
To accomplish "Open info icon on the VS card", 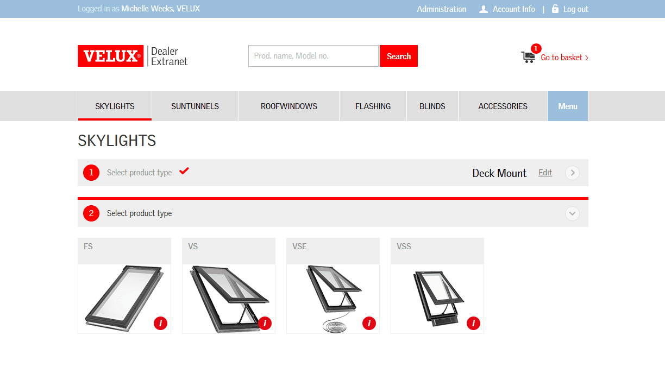I will pos(265,324).
